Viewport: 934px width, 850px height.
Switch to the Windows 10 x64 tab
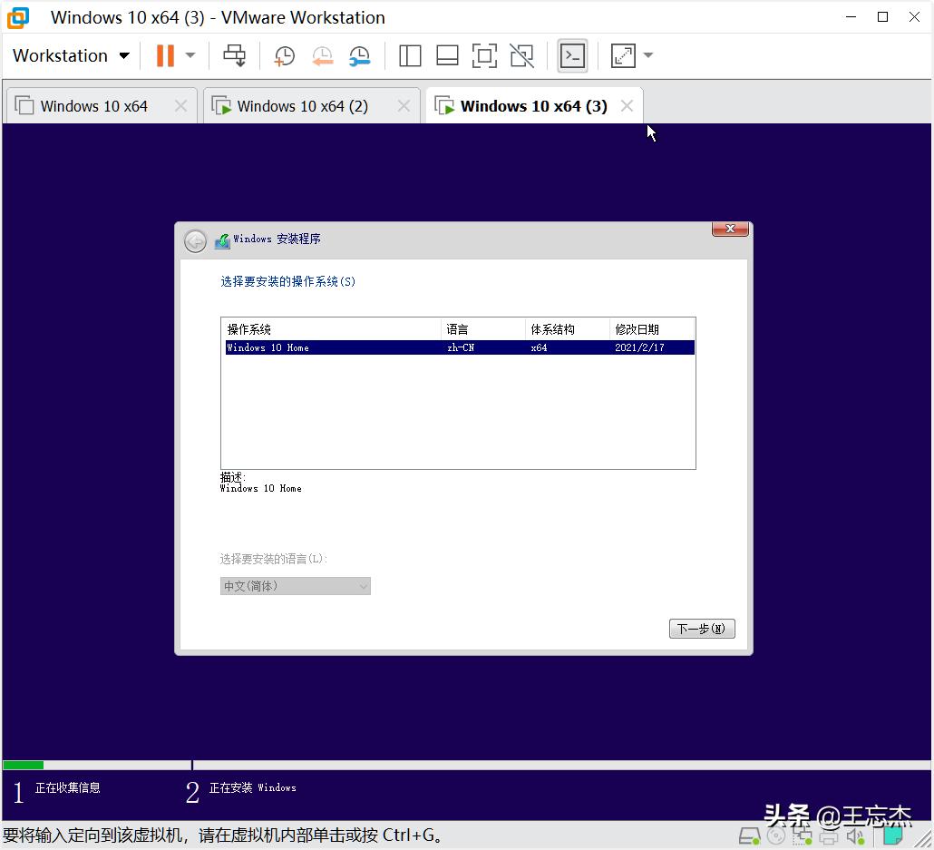coord(93,105)
